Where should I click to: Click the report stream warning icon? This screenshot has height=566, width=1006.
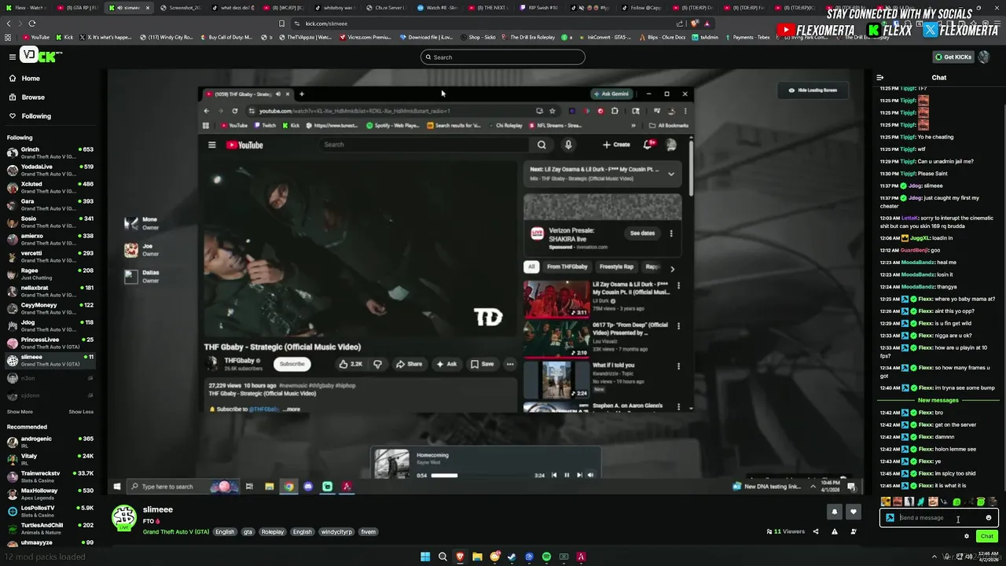(835, 531)
